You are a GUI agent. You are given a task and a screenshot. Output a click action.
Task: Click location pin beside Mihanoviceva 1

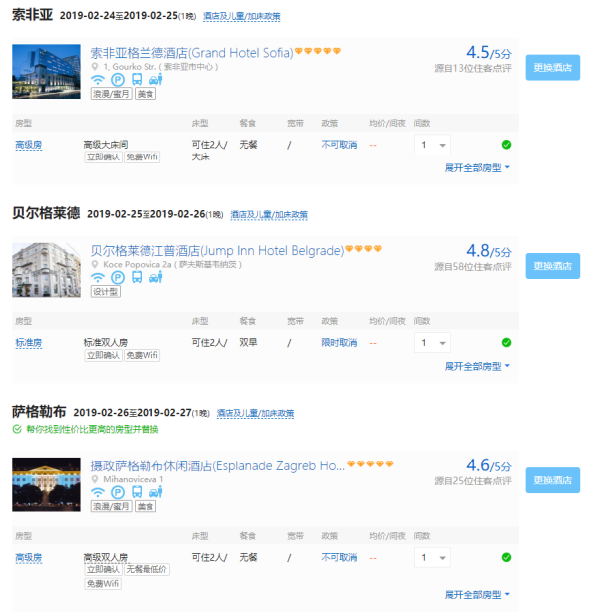coord(95,479)
